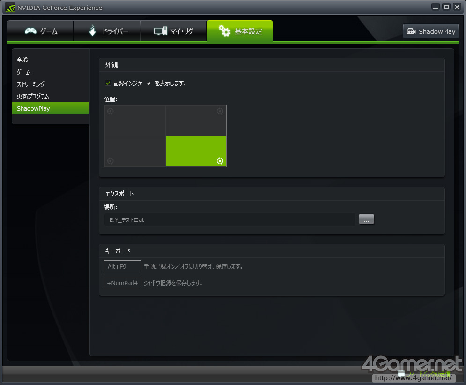Open the ShadowPlay button at top right
Image resolution: width=466 pixels, height=385 pixels.
point(430,31)
